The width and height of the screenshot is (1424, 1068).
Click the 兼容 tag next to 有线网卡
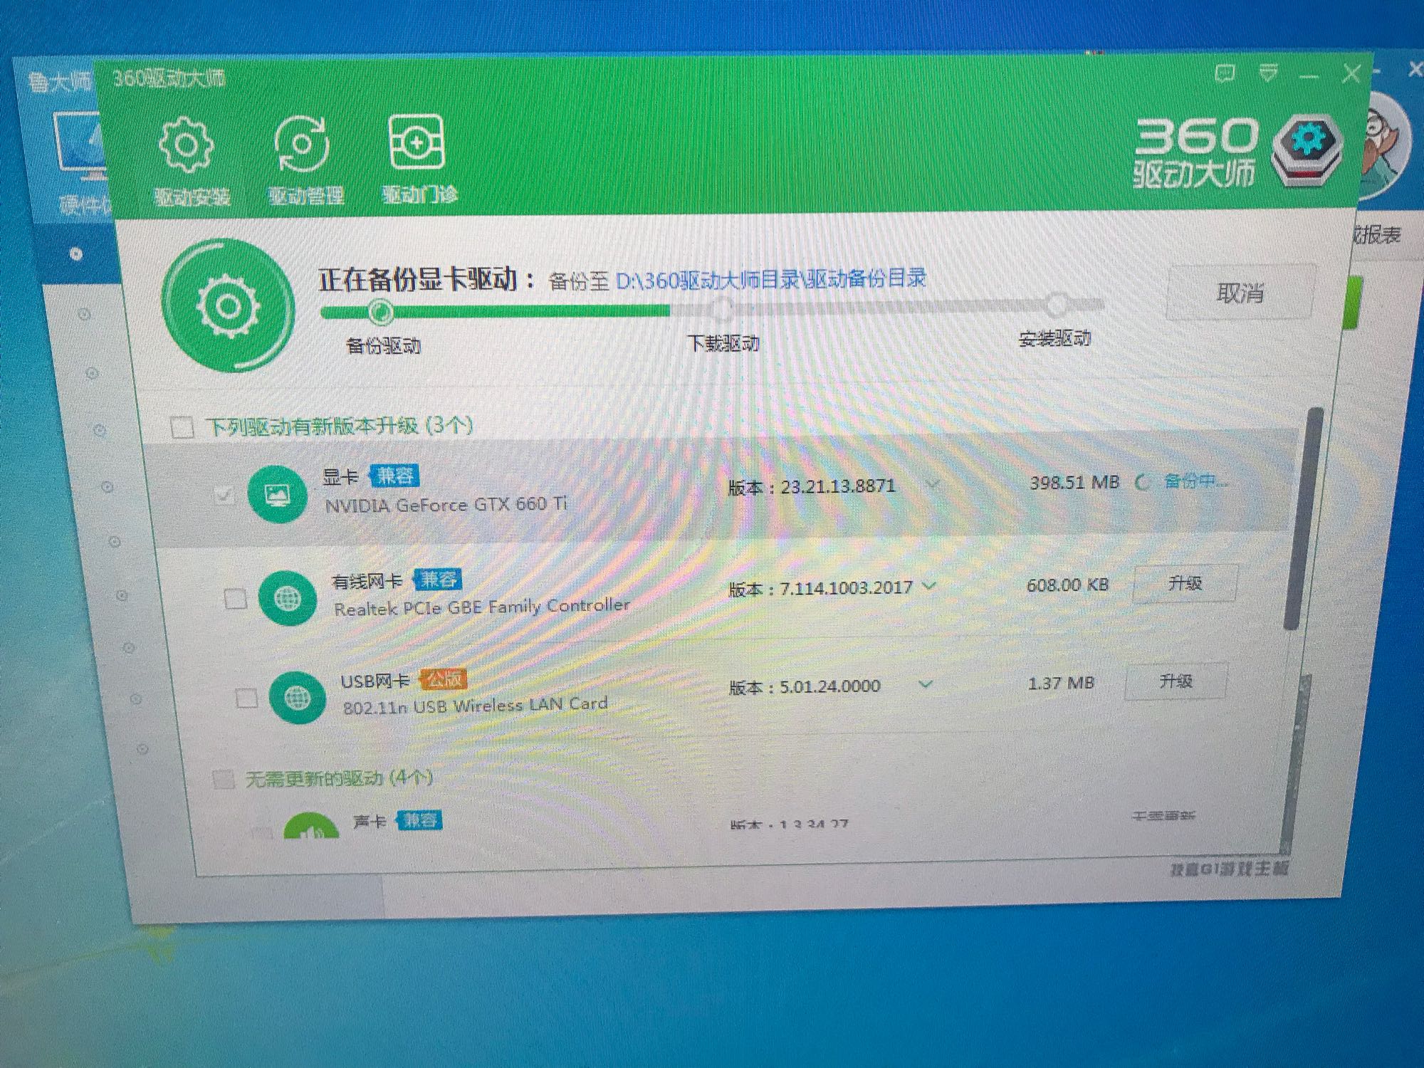439,579
